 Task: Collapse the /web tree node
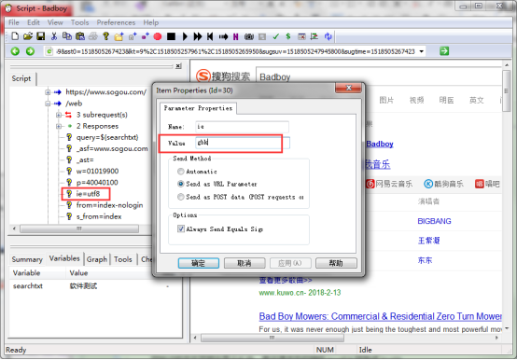tap(48, 104)
